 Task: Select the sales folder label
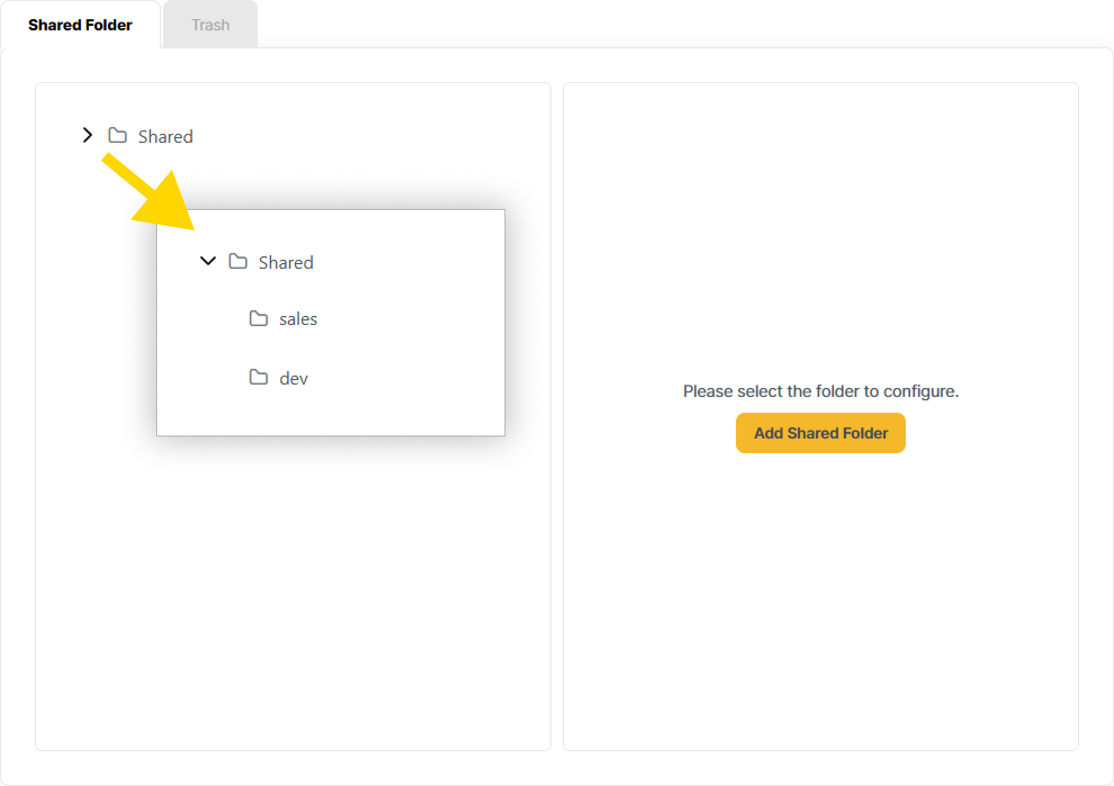tap(298, 319)
